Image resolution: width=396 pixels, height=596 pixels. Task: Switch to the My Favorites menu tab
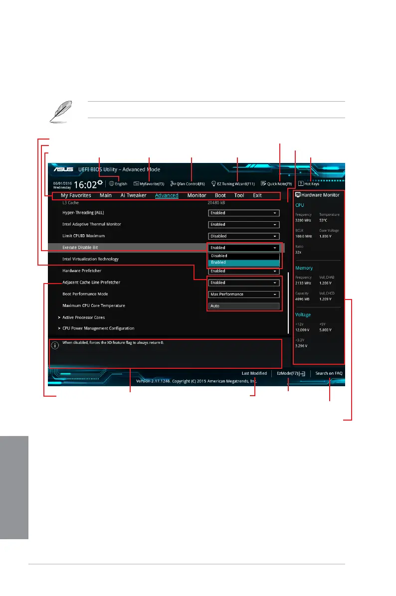[76, 195]
